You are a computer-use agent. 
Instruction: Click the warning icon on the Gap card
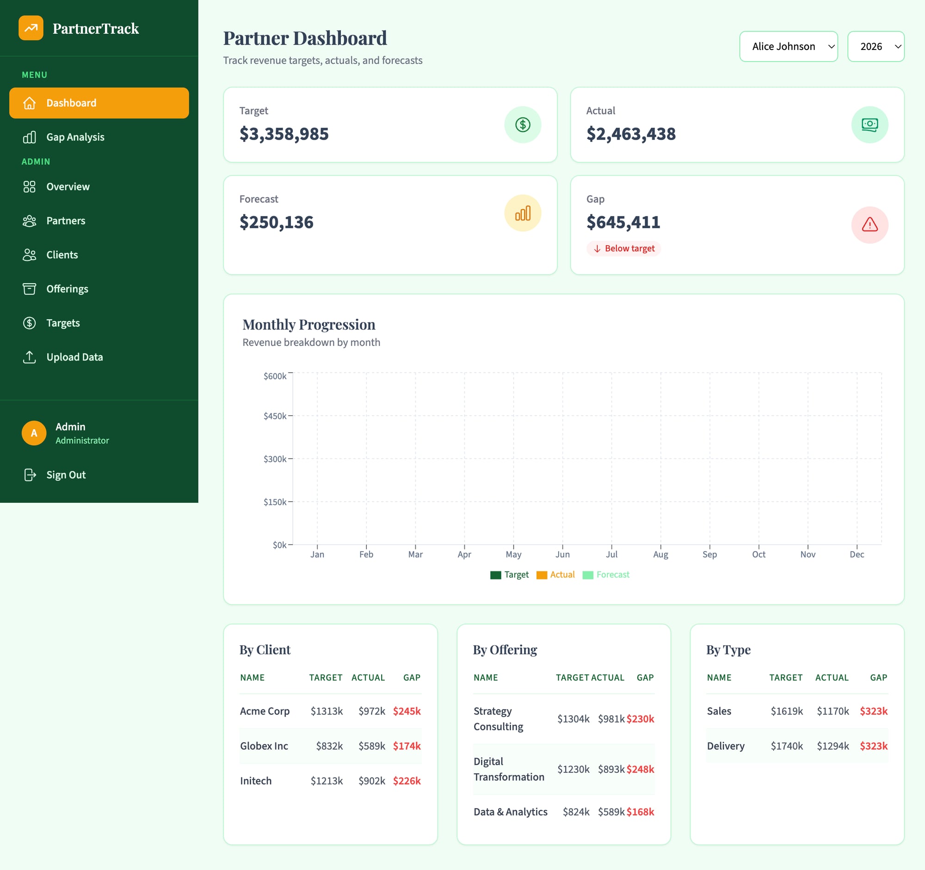[869, 225]
